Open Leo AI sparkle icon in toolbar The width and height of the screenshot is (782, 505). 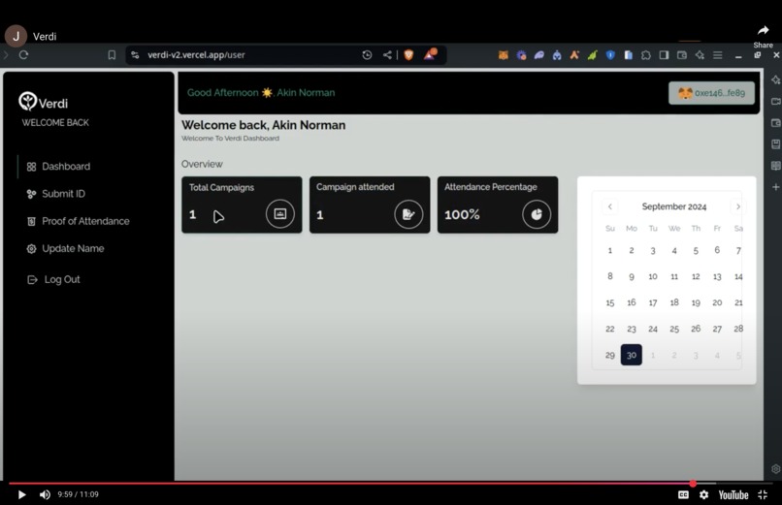coord(700,55)
